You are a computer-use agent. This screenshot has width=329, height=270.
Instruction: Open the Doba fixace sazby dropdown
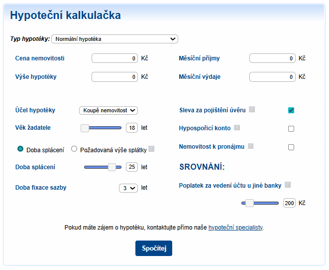[x=128, y=188]
